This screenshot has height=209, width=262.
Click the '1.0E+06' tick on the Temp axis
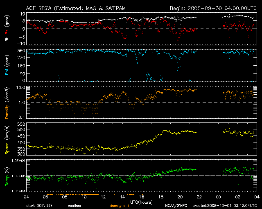tap(18, 161)
